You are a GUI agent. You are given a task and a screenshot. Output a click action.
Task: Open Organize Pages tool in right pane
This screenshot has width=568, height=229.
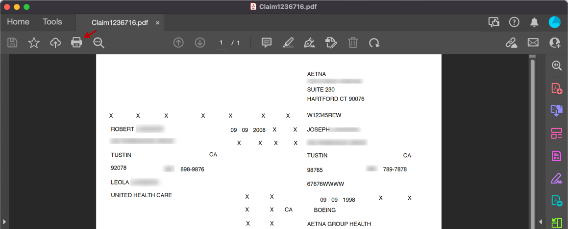tap(556, 133)
